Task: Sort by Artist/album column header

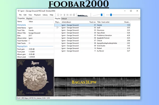Action: click(75, 22)
